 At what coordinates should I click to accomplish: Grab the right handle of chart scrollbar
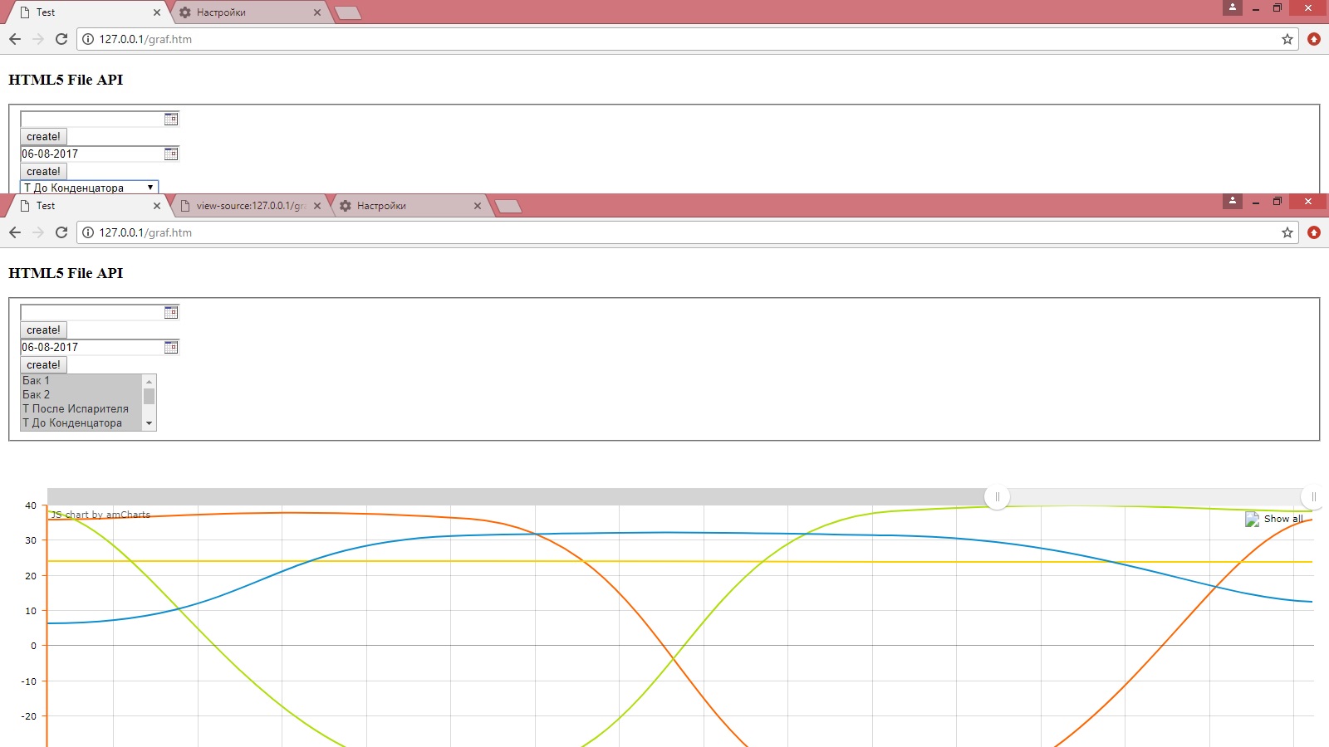[1313, 497]
